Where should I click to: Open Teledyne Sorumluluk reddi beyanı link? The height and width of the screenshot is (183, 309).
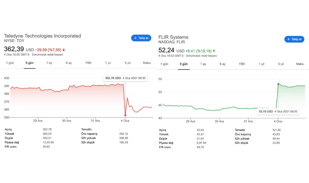pos(47,55)
